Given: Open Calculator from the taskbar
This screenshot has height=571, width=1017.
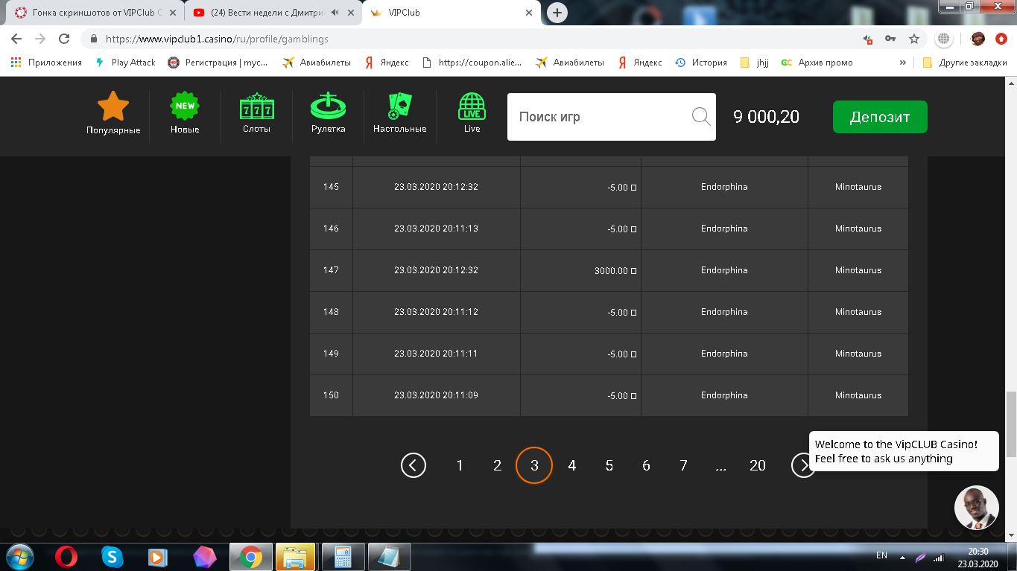Looking at the screenshot, I should pyautogui.click(x=343, y=557).
